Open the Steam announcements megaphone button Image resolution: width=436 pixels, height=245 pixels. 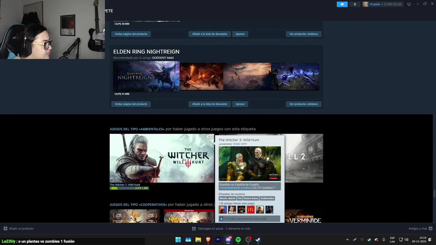(342, 4)
